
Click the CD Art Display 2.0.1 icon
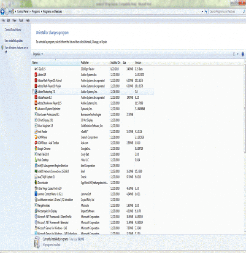(36, 120)
